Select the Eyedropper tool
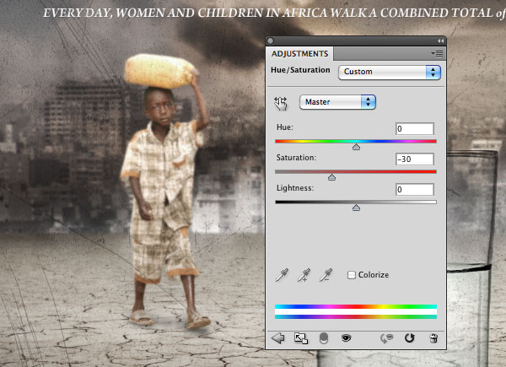 282,275
